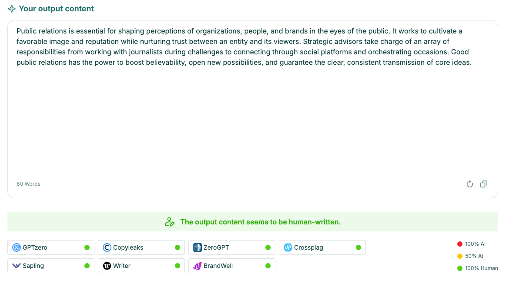Click the yellow 50% AI legend dot

click(x=460, y=256)
